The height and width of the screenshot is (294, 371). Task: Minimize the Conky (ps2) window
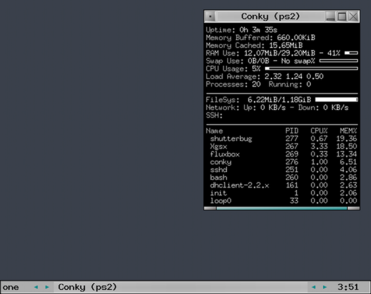[x=330, y=17]
